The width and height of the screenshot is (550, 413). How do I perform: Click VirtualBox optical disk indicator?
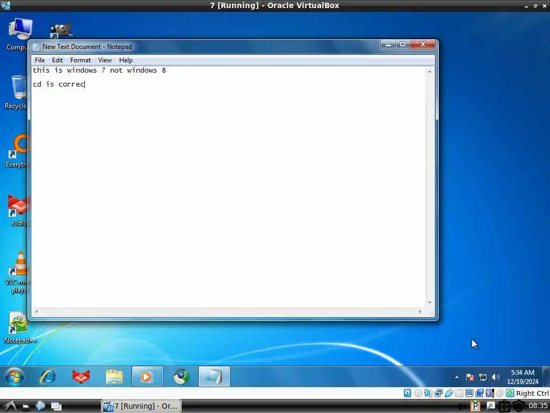418,393
